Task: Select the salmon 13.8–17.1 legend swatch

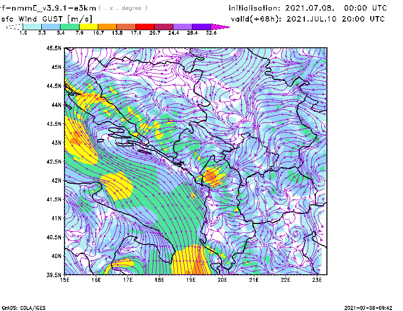Action: click(x=126, y=27)
